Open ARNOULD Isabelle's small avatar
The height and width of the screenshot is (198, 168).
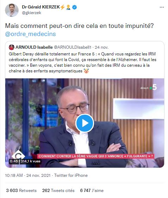[12, 47]
